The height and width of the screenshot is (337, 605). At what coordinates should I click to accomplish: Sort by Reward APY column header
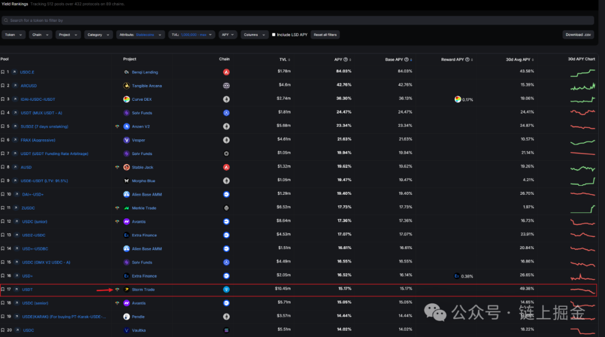[x=457, y=59]
